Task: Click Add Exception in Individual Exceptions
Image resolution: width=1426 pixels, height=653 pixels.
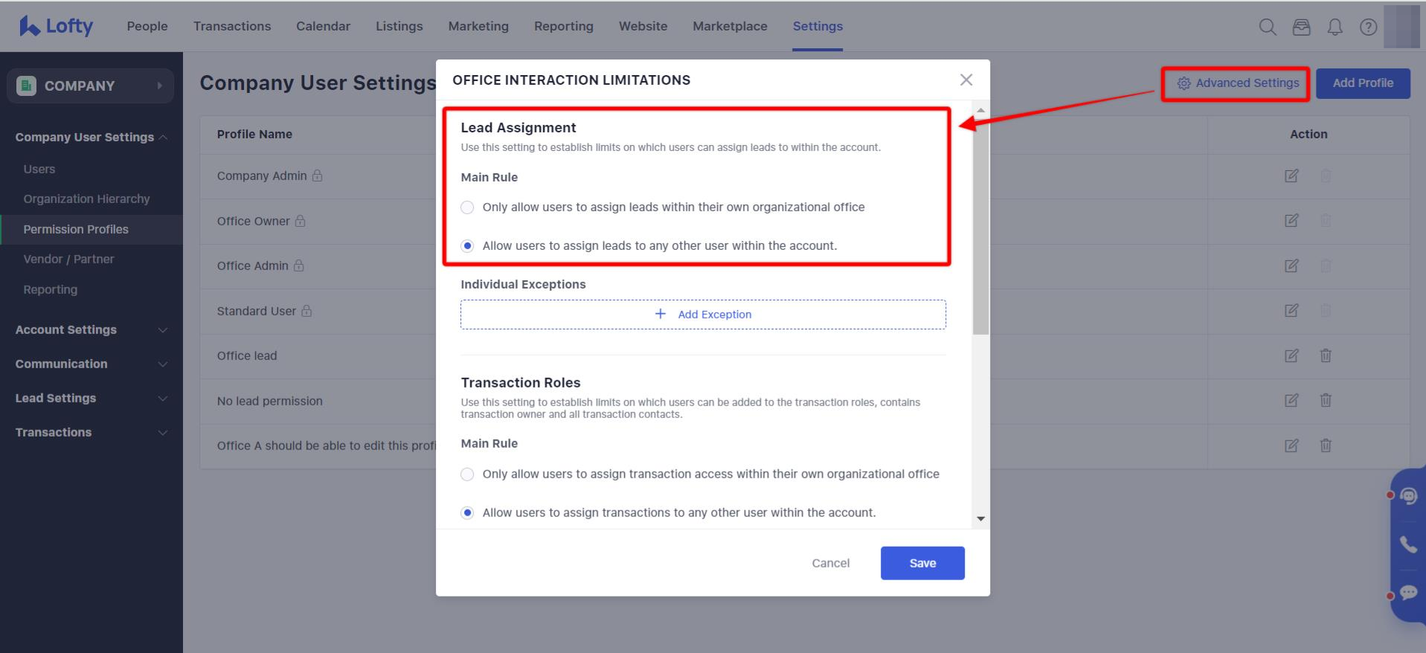Action: tap(703, 315)
